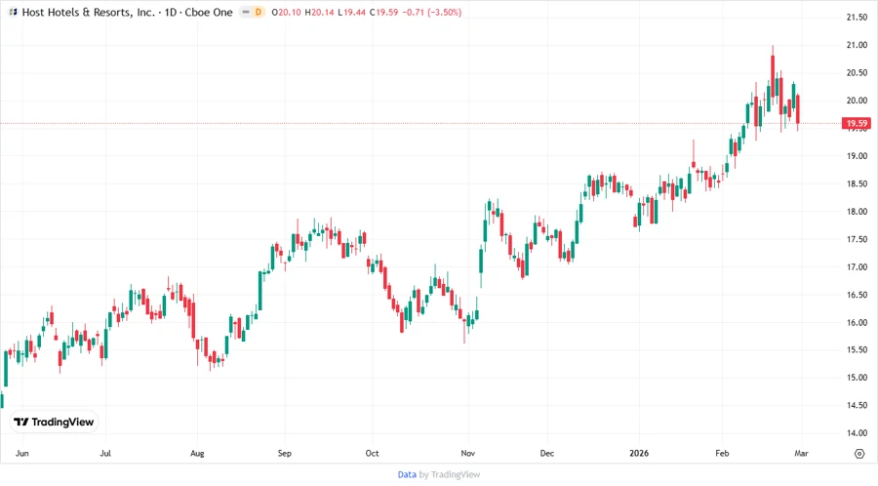
Task: Click the 'Jul' time axis label
Action: coord(105,453)
